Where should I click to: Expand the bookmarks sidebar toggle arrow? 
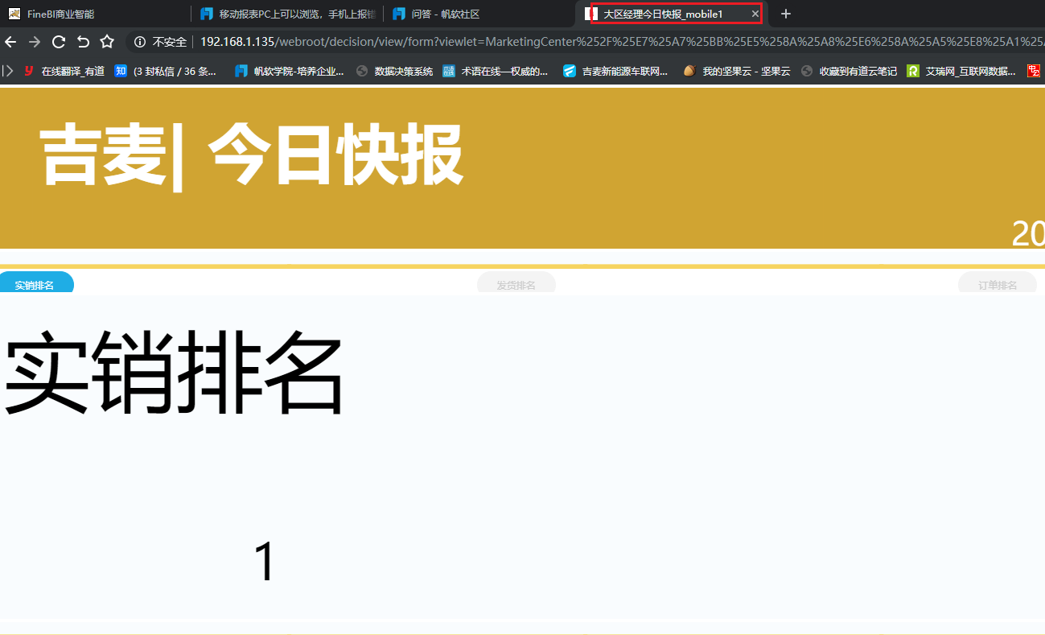click(x=8, y=71)
